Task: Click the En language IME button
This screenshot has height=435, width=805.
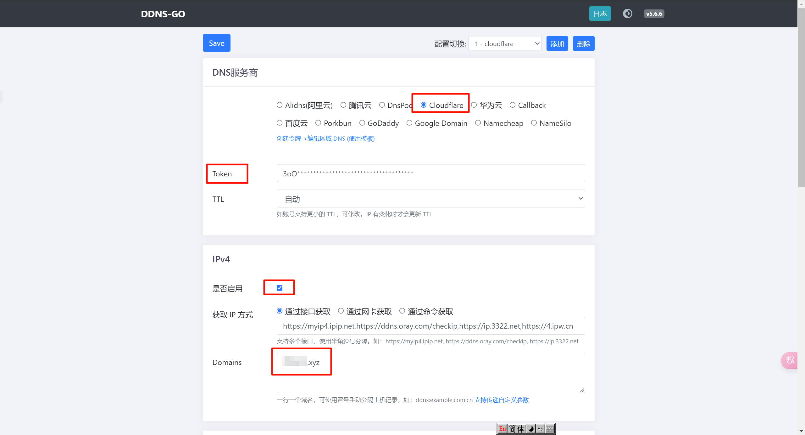Action: [x=502, y=428]
